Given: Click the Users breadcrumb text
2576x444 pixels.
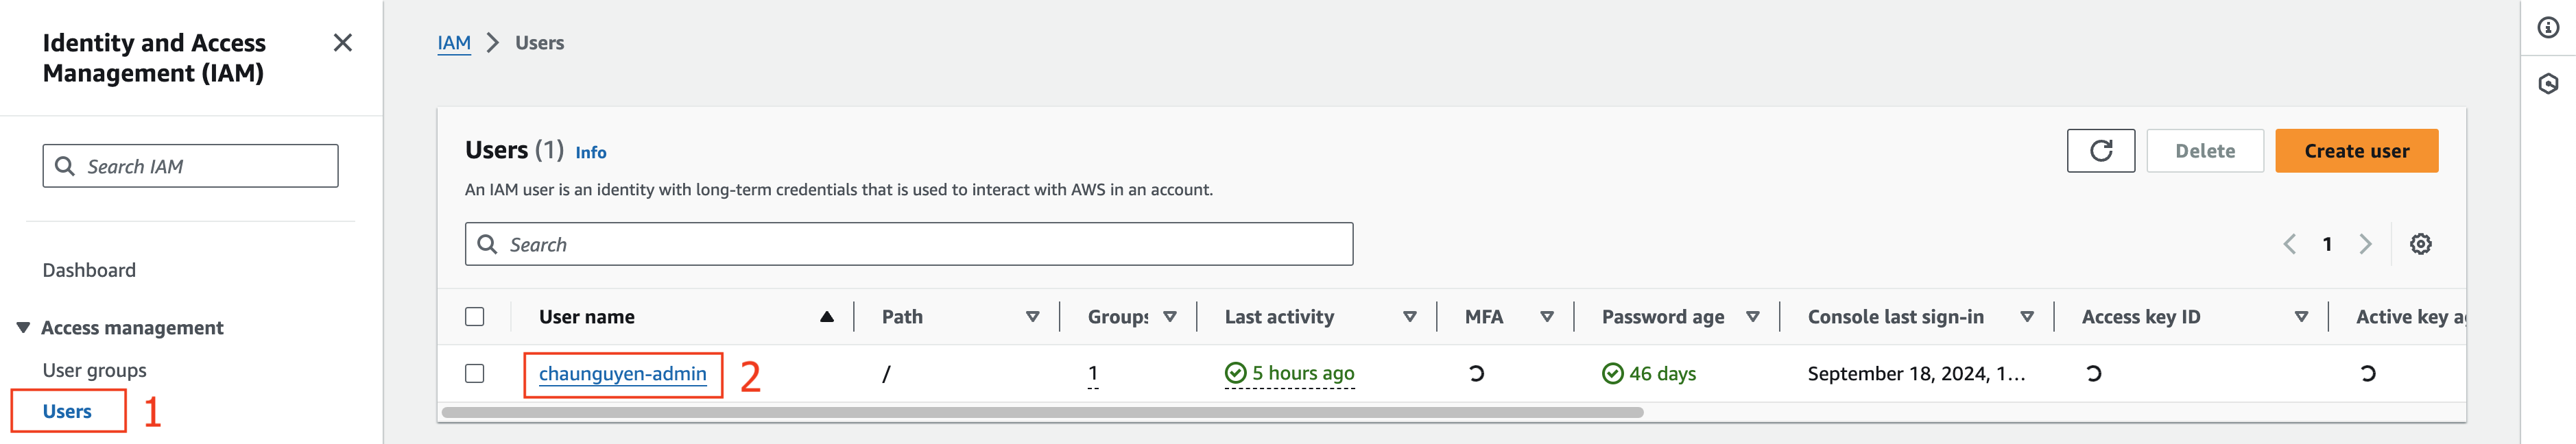Looking at the screenshot, I should [539, 43].
